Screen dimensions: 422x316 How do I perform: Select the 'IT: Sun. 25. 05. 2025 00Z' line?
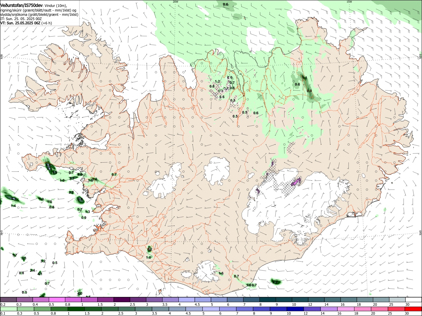21,19
